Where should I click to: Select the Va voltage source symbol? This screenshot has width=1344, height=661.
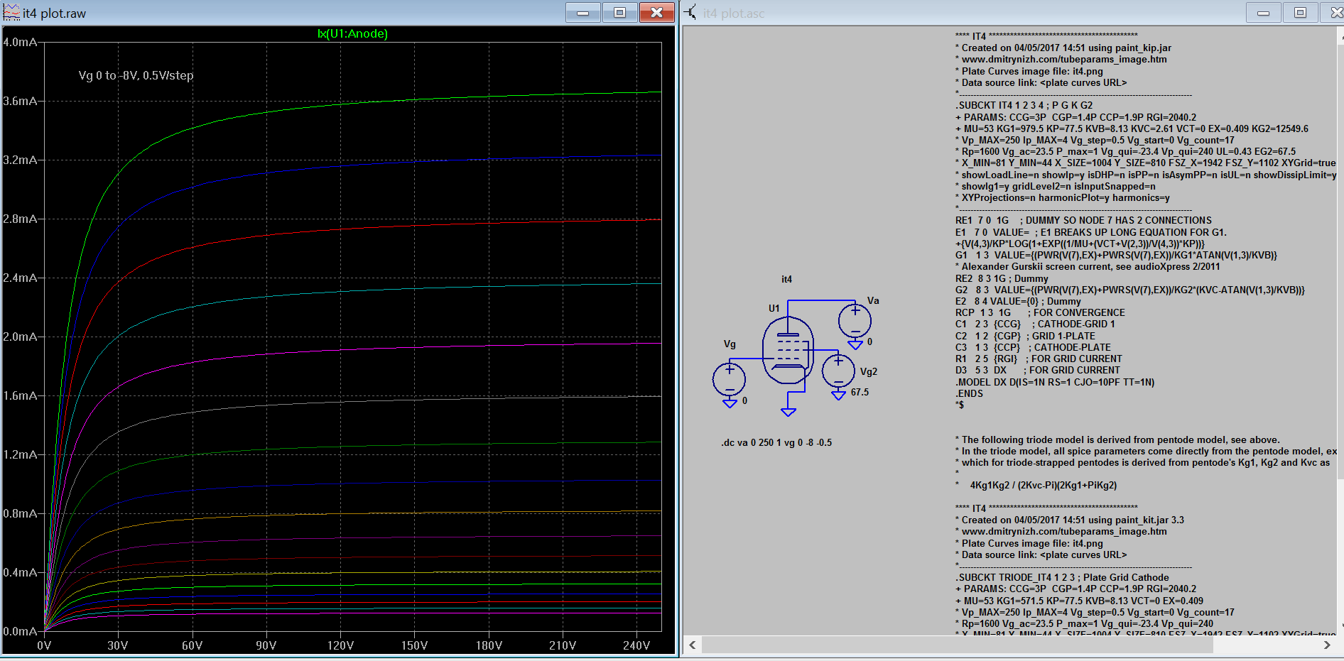[855, 321]
